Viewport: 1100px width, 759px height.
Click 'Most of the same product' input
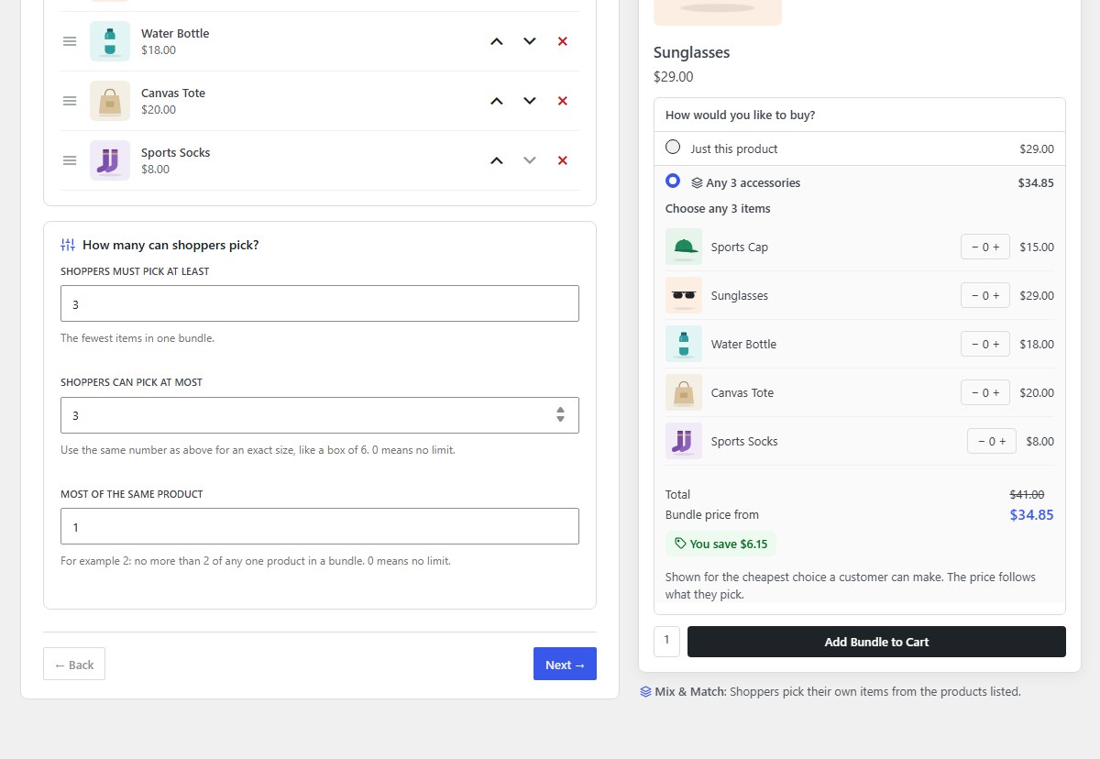[x=320, y=526]
